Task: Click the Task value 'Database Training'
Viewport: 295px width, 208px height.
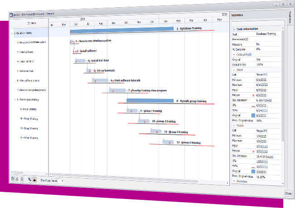Action: (266, 34)
